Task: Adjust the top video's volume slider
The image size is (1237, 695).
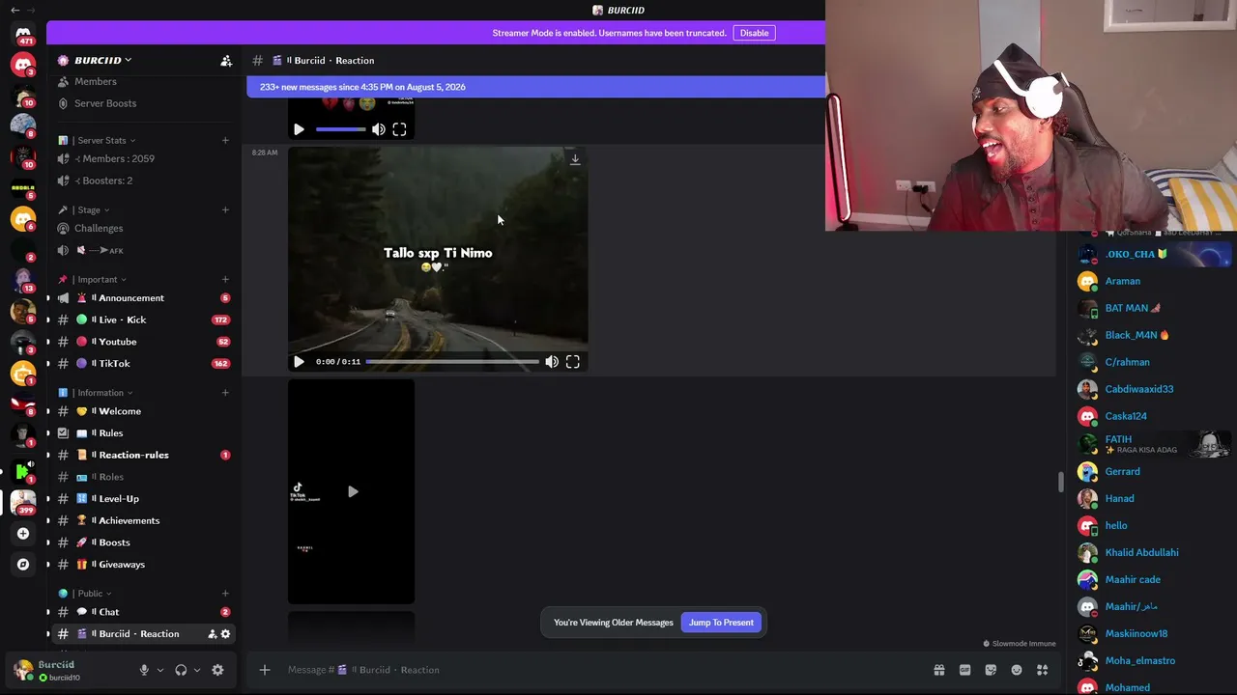Action: tap(340, 129)
